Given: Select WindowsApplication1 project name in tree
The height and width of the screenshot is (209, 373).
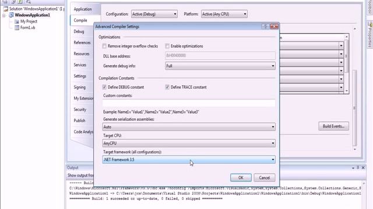Looking at the screenshot, I should [33, 15].
